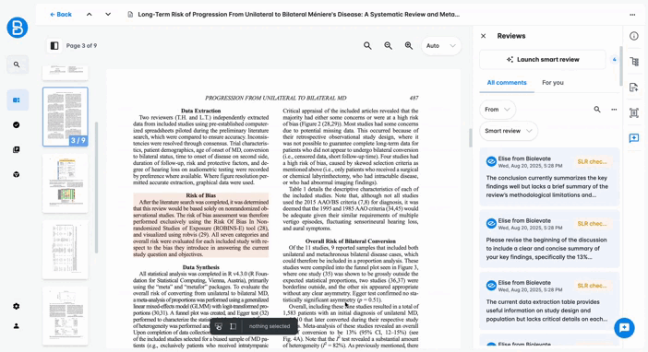Switch to For you tab
648x352 pixels.
pos(553,83)
